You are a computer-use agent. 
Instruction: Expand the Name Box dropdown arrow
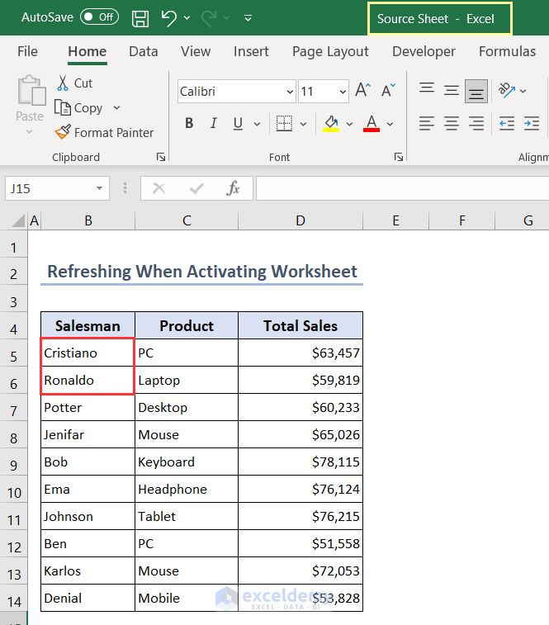click(x=100, y=188)
